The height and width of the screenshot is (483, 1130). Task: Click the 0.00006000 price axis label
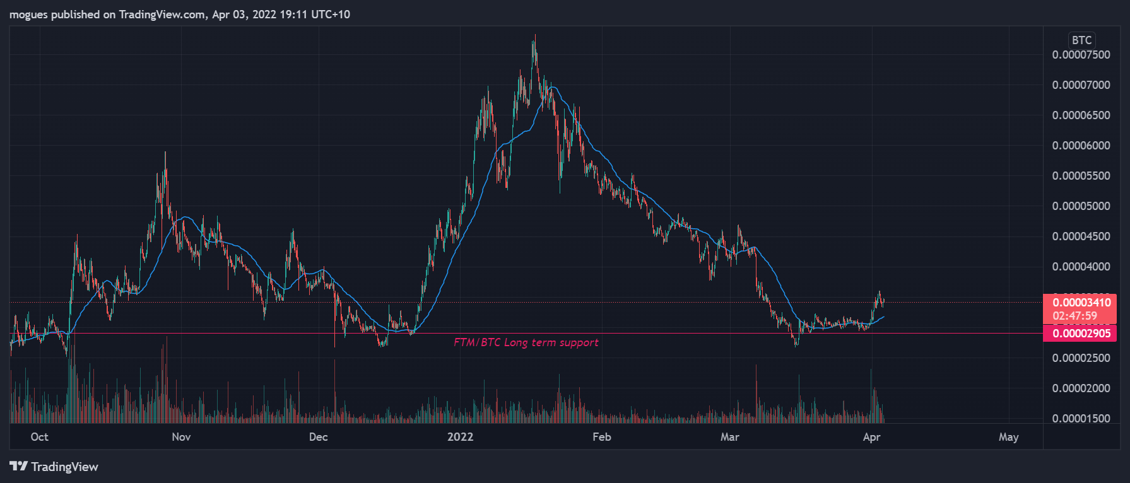(1081, 146)
